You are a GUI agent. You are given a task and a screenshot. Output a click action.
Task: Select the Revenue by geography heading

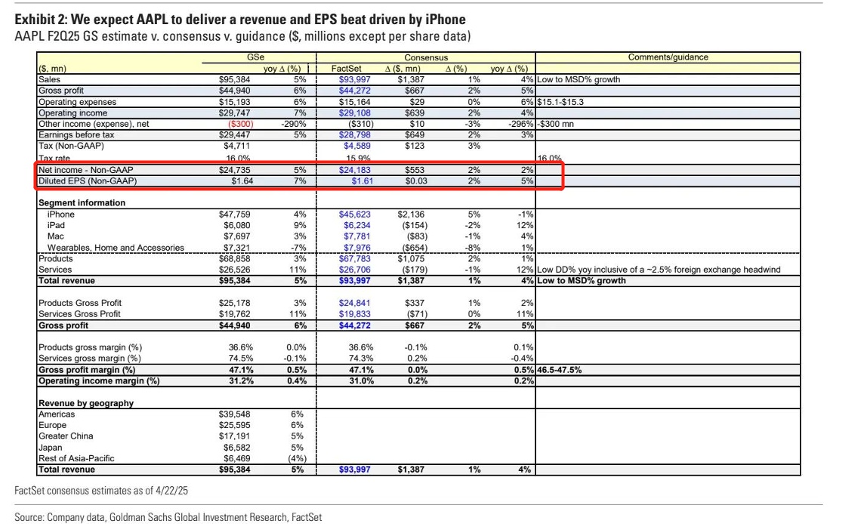click(x=86, y=403)
